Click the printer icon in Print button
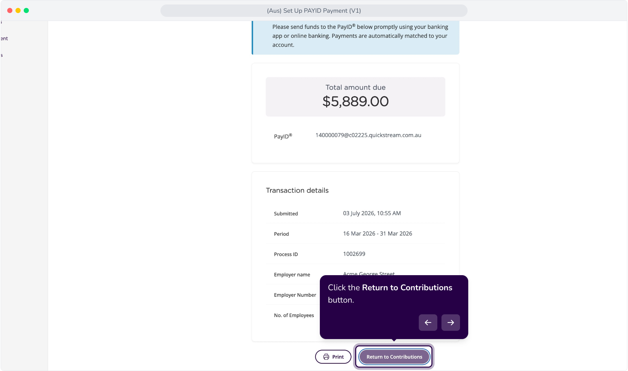Image resolution: width=628 pixels, height=371 pixels. pyautogui.click(x=326, y=357)
